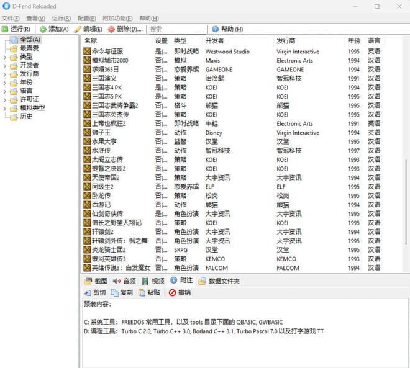Image resolution: width=410 pixels, height=368 pixels.
Task: Click the 搜索 search field
Action: [x=177, y=29]
